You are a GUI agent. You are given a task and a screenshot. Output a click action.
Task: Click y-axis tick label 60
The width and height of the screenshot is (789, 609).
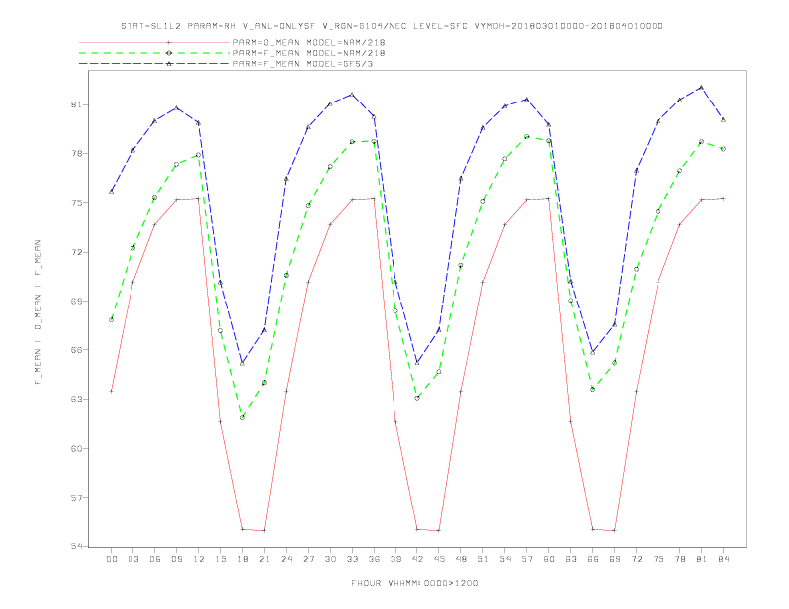[76, 448]
